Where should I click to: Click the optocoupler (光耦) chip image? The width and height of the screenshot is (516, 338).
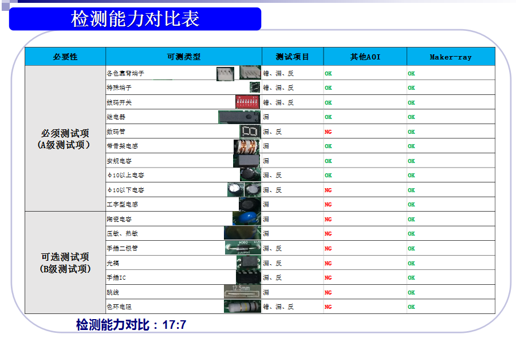pos(249,263)
